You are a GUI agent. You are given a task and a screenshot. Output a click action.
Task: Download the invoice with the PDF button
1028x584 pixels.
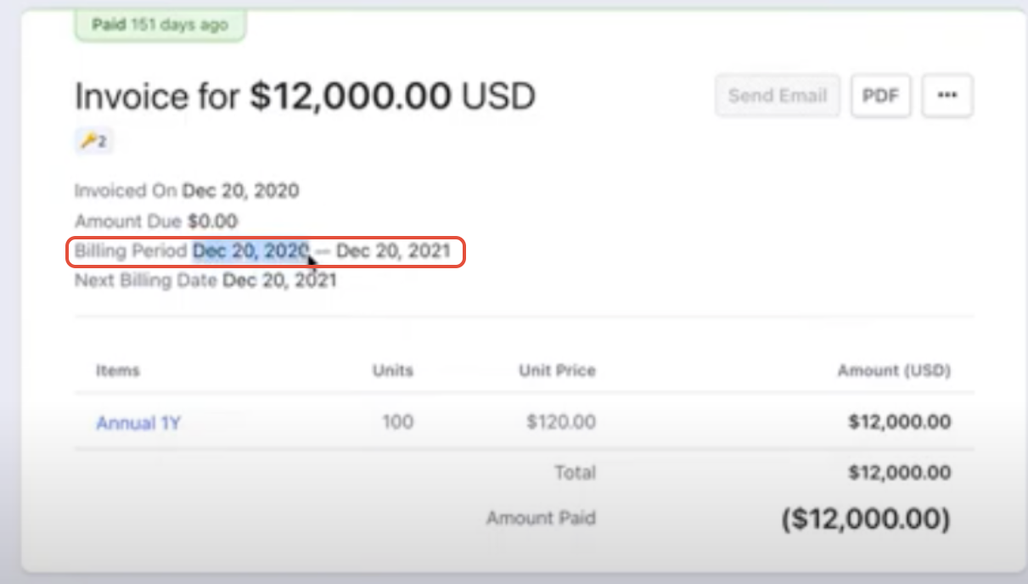click(x=880, y=96)
